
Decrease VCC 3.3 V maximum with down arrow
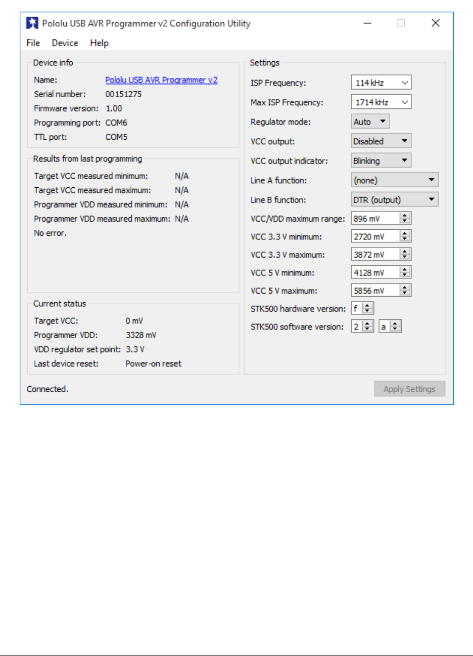[405, 258]
